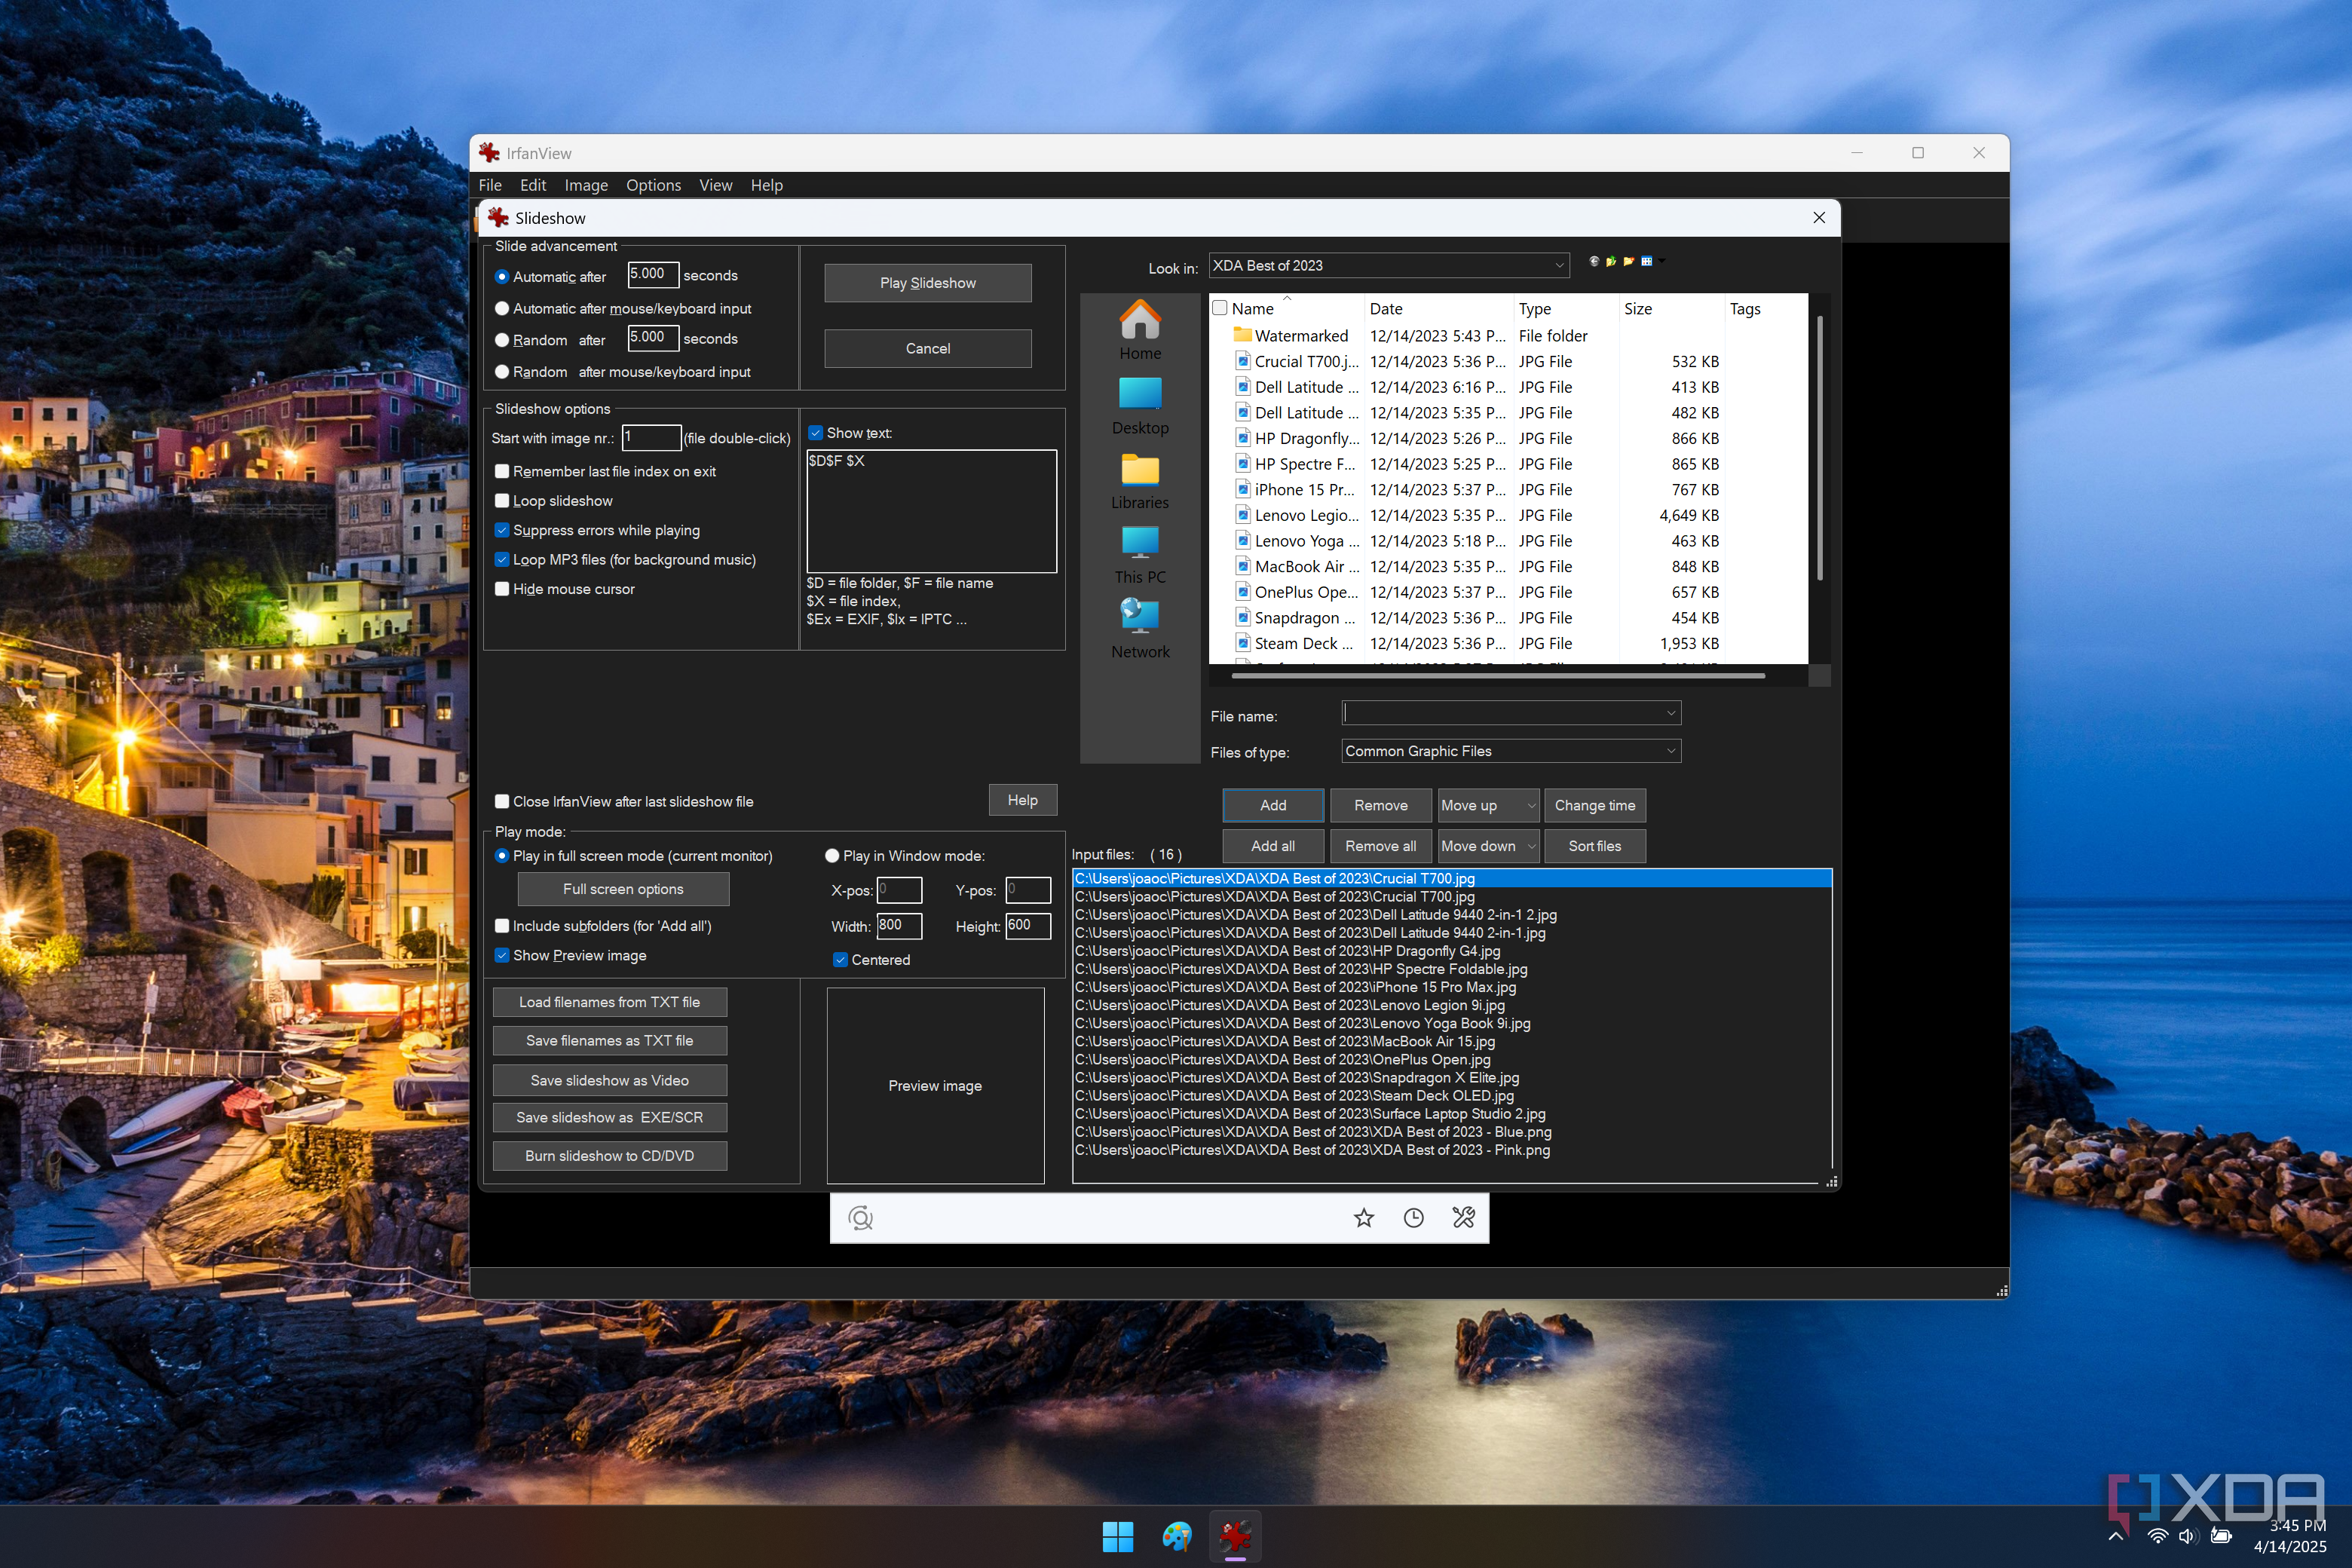Enable Hide mouse cursor checkbox
This screenshot has height=1568, width=2352.
point(502,589)
